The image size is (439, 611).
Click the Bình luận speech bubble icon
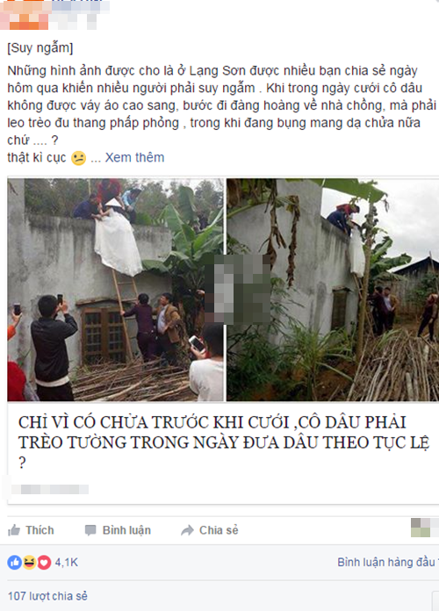[x=90, y=530]
